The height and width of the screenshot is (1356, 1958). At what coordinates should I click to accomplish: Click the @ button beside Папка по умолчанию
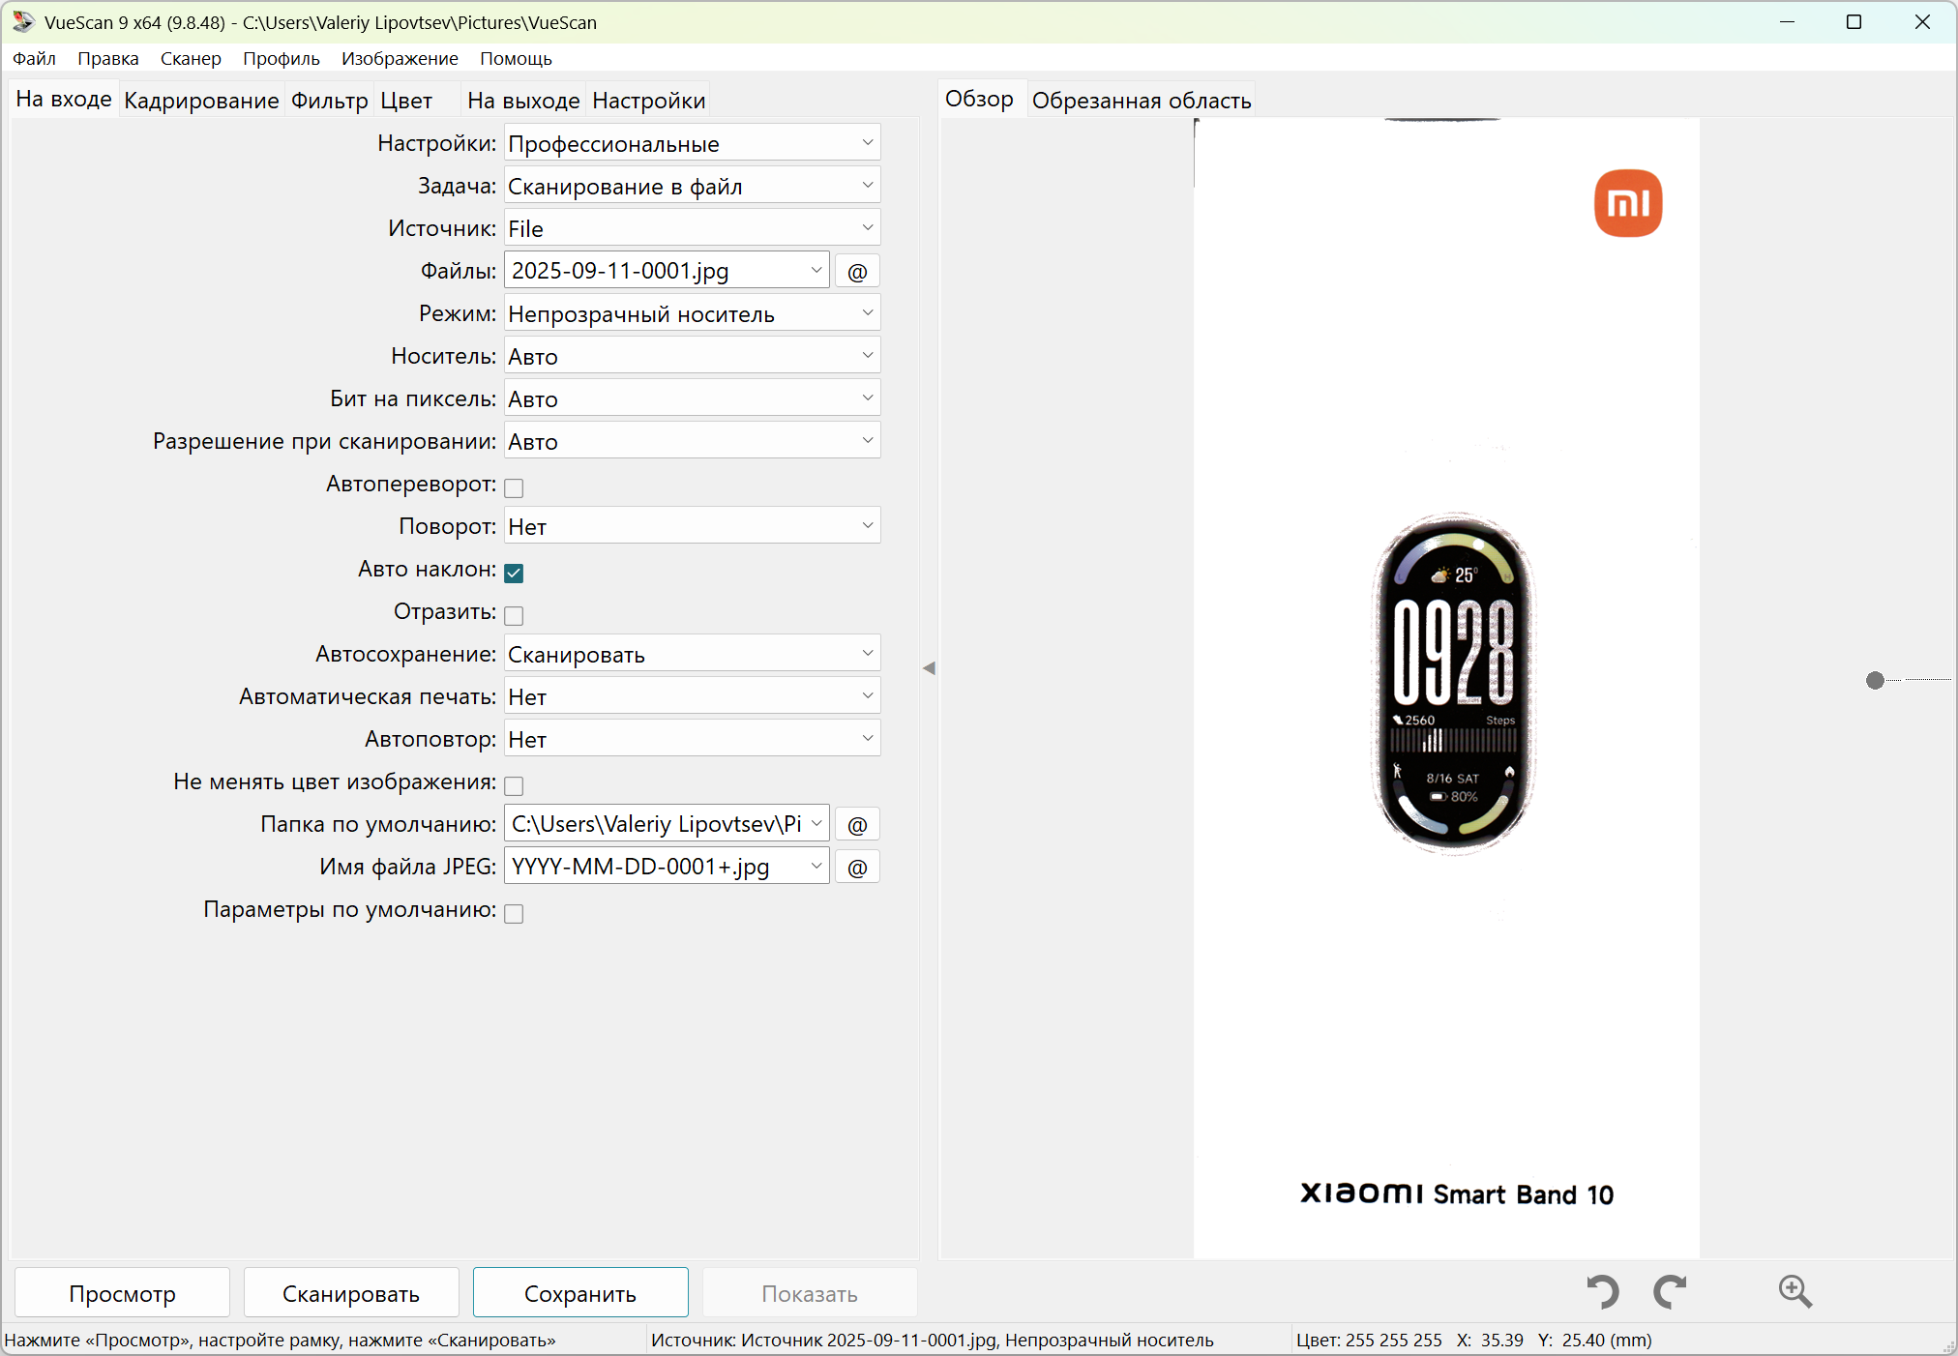(x=857, y=825)
